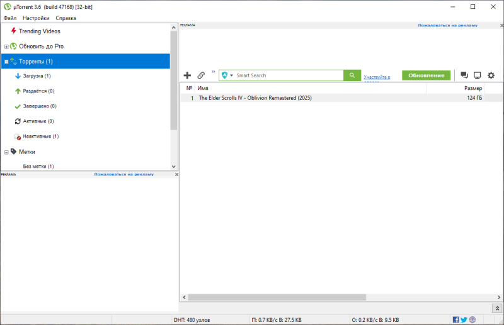Click the Обновить до Pro item

[x=41, y=46]
